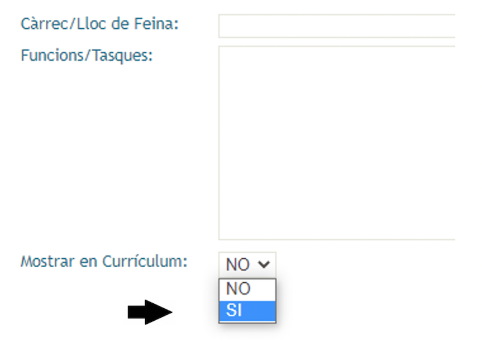Pick SI to show entry in curriculum
Screen dimensions: 482x343
(x=247, y=311)
